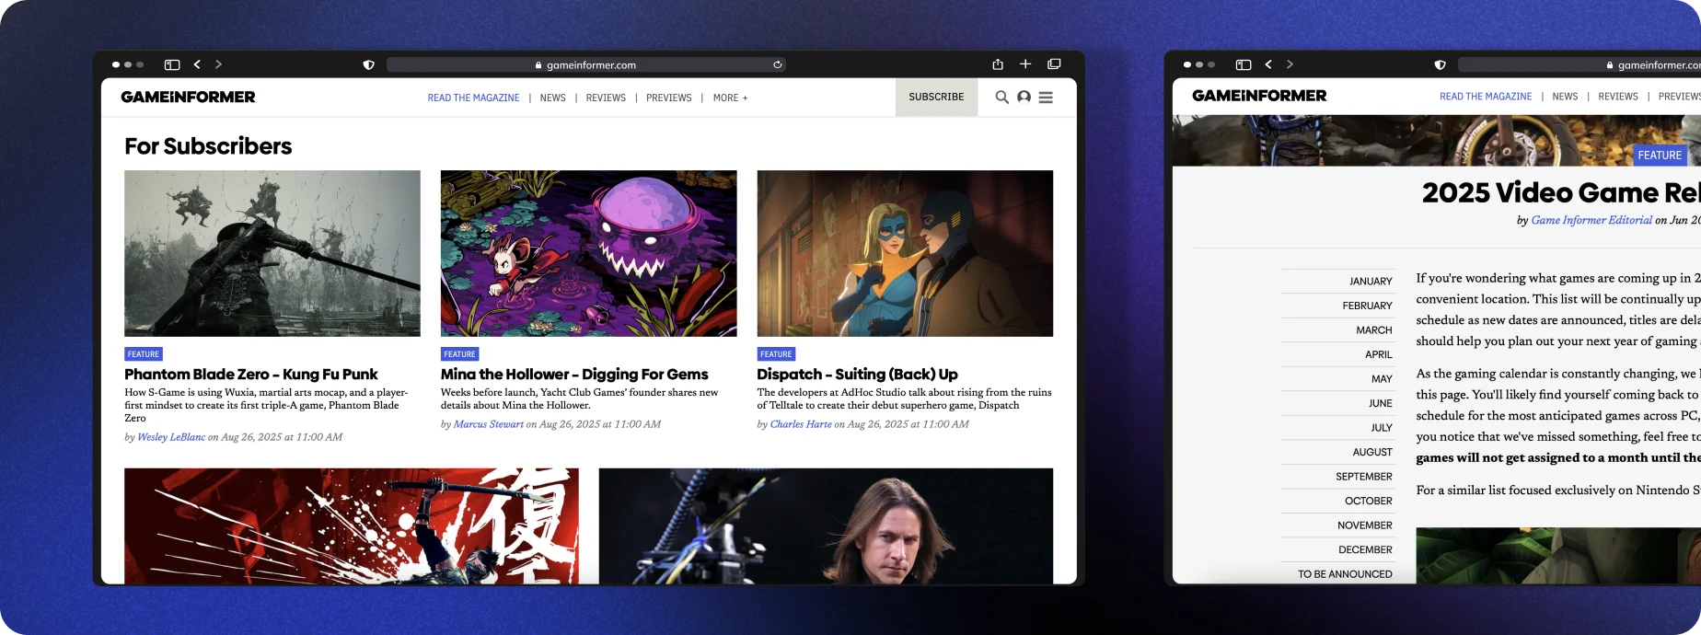Click the SUBSCRIBE button
The width and height of the screenshot is (1701, 635).
coord(936,97)
